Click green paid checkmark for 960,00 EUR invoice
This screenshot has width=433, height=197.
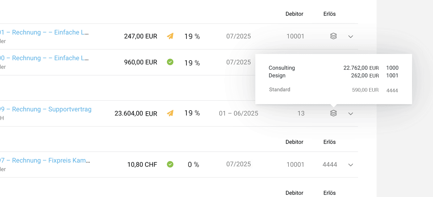click(x=170, y=62)
